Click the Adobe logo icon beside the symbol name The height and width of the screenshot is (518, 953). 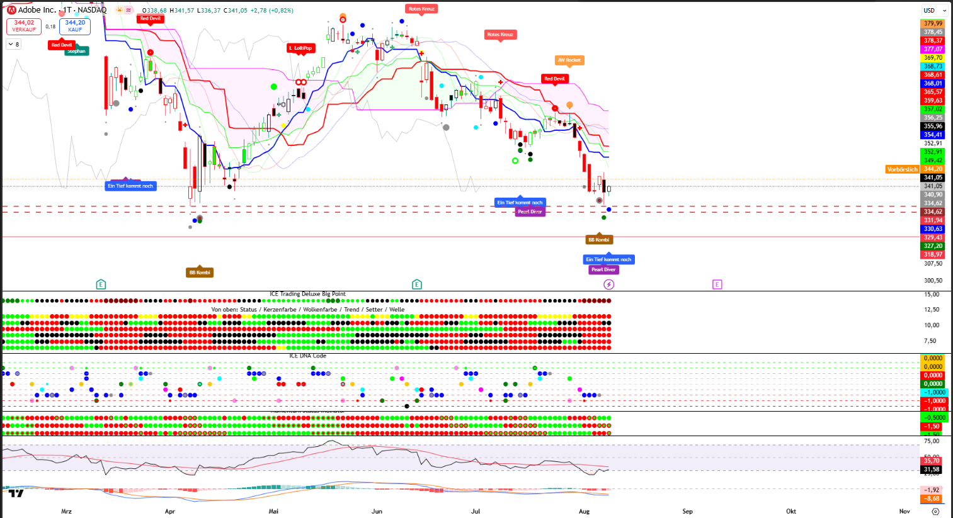[x=11, y=10]
